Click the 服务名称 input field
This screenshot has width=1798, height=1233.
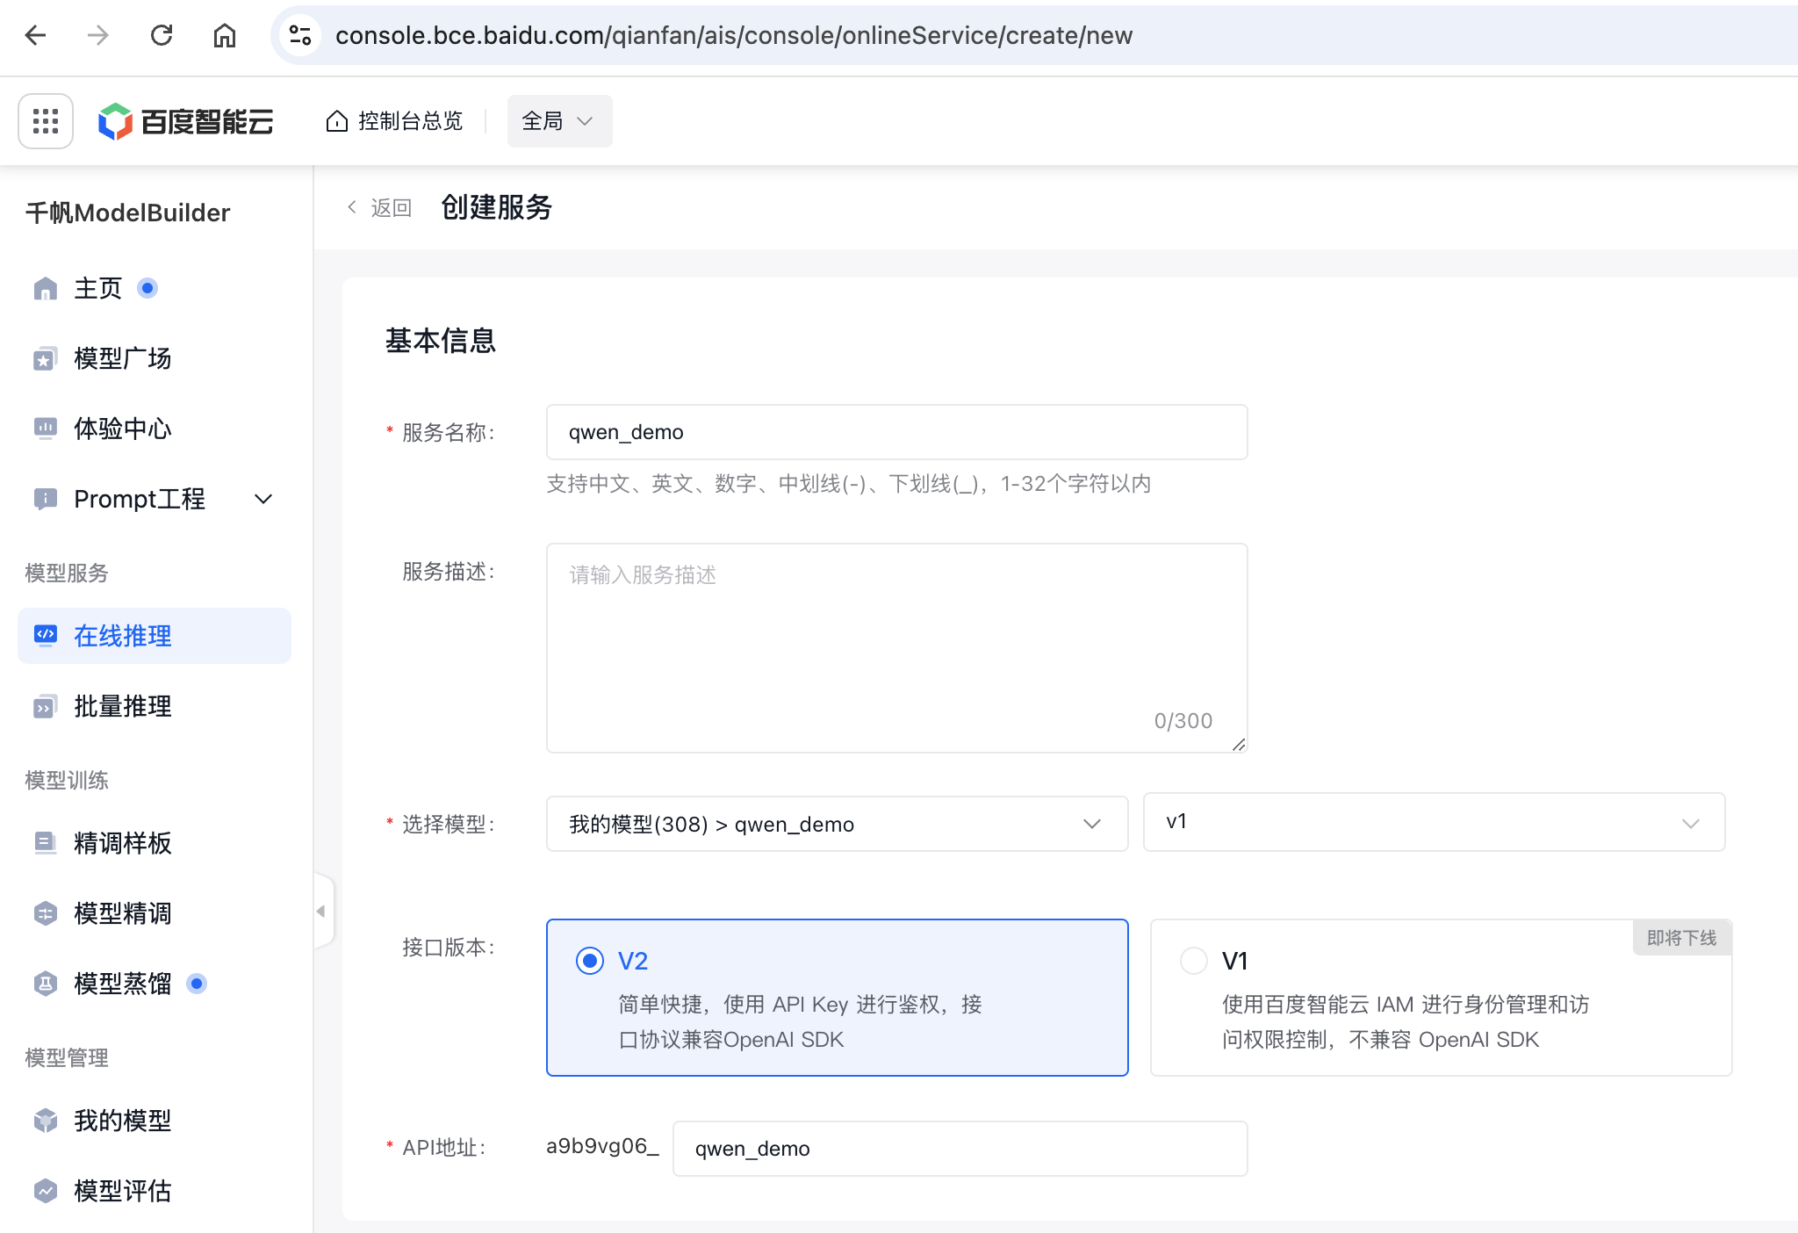point(896,432)
